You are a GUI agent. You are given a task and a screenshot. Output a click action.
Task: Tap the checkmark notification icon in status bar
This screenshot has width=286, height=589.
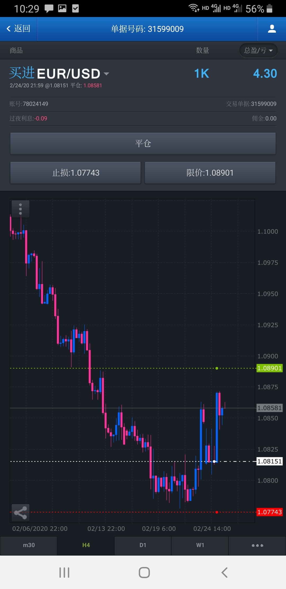(75, 8)
